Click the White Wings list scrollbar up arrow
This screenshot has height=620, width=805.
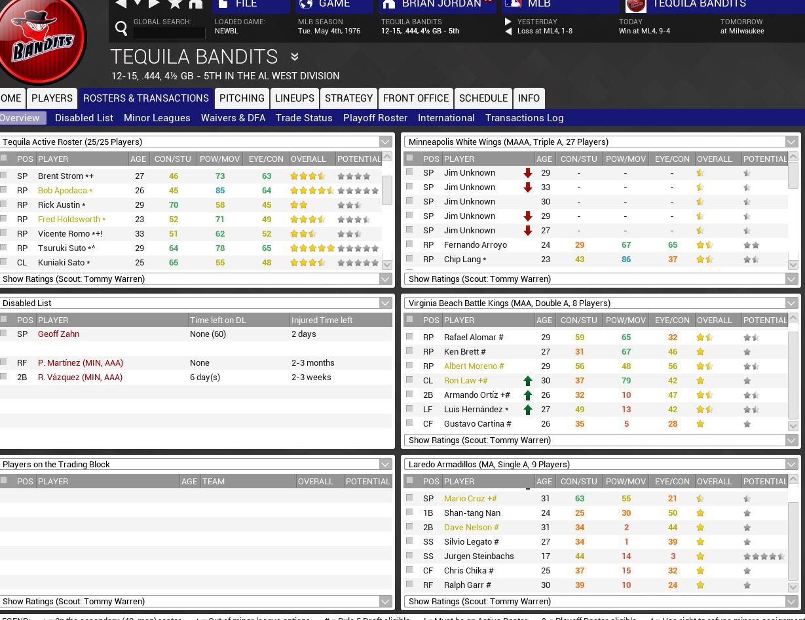tap(793, 157)
